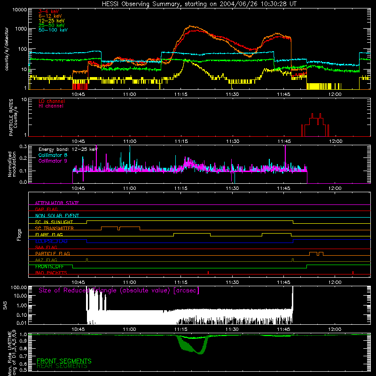This screenshot has width=376, height=376.
Task: Click the 0.7 tick on livetime axis
Action: (23, 356)
